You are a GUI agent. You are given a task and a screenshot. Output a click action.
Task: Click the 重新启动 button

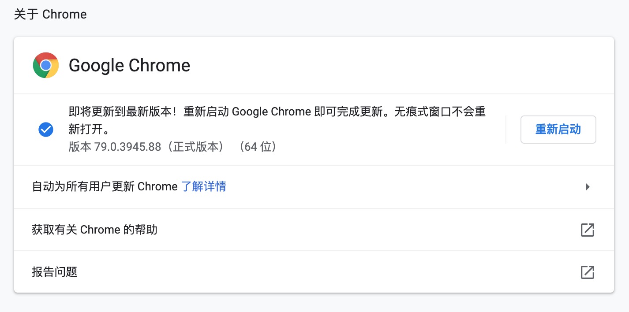pos(558,130)
